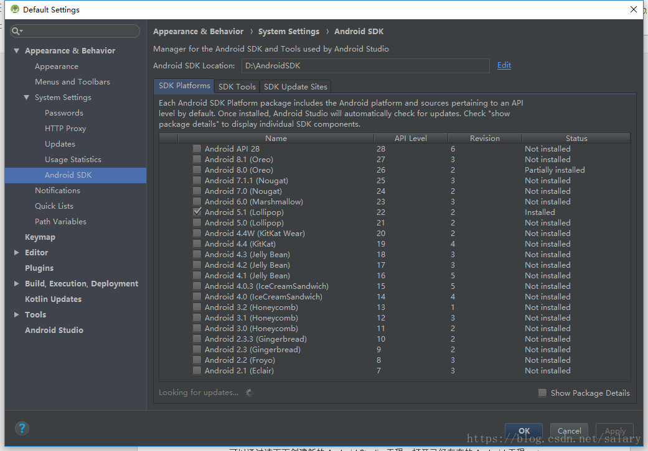Click the help question mark icon
648x451 pixels.
click(x=22, y=429)
